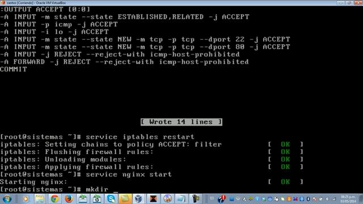
Task: Click the blue cloud tray icon
Action: coord(270,199)
